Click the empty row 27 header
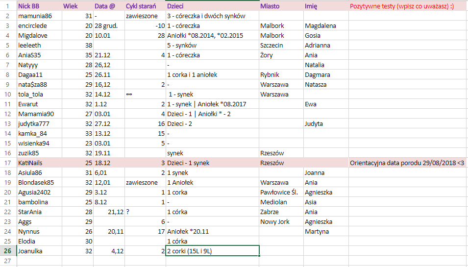The height and width of the screenshot is (267, 468). pos(8,261)
